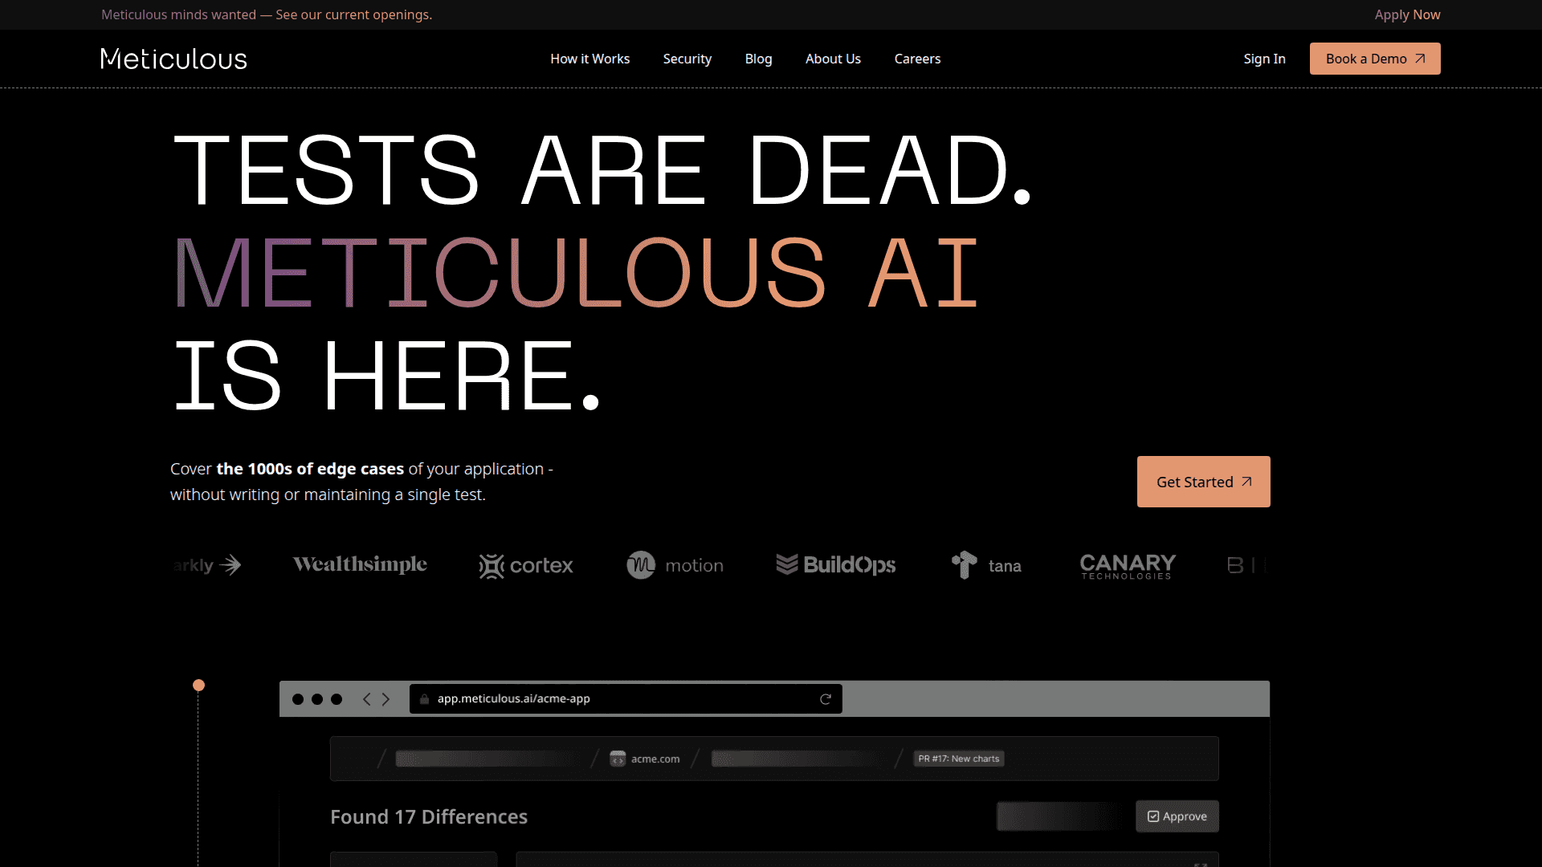Click the Wealthsimple logo
This screenshot has height=867, width=1542.
pos(360,564)
